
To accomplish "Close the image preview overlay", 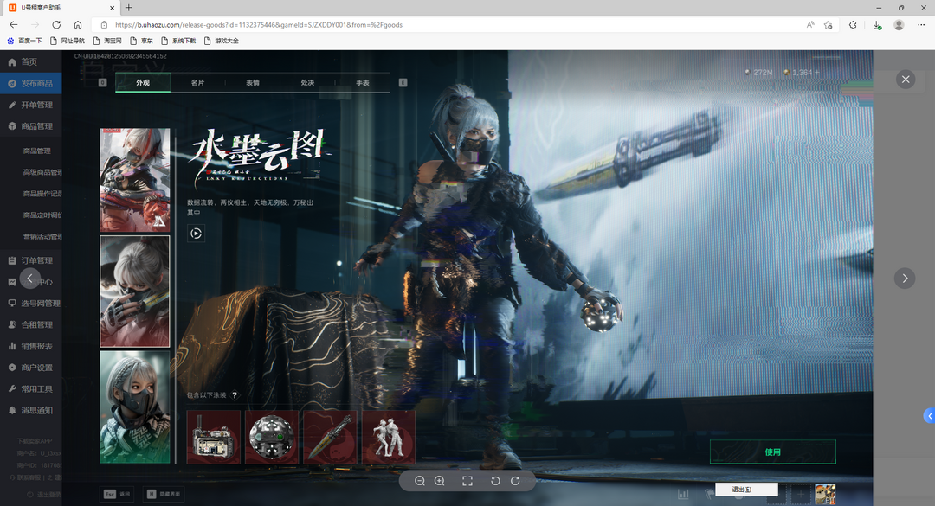I will pyautogui.click(x=906, y=80).
